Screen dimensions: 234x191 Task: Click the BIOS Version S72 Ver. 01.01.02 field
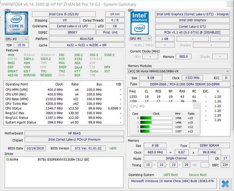[88, 148]
